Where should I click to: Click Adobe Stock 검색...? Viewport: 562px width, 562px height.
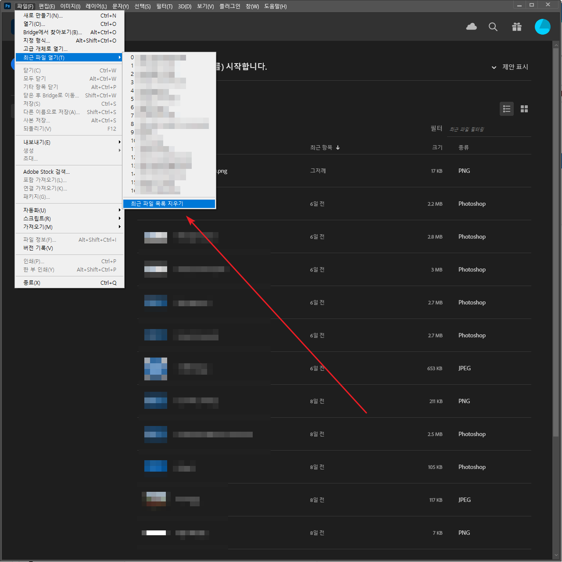(x=70, y=172)
